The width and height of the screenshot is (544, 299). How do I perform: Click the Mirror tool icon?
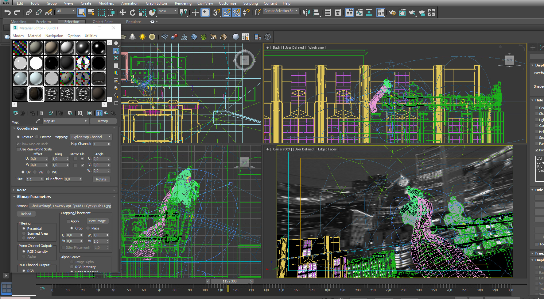(x=306, y=12)
